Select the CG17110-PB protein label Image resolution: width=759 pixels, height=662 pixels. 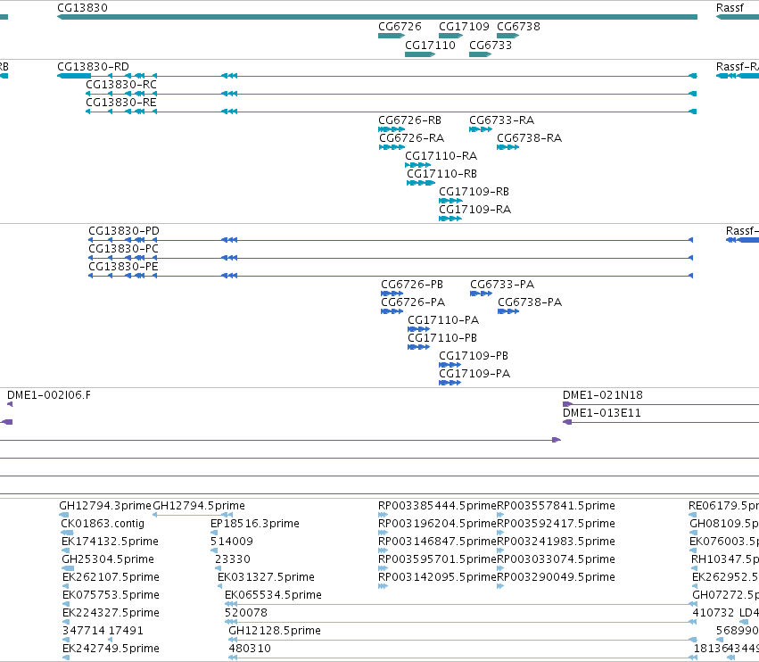(x=442, y=337)
